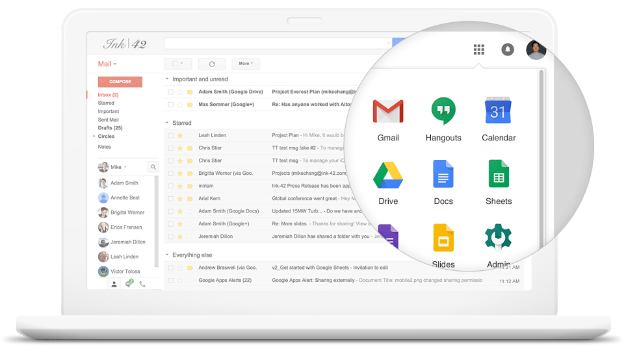The image size is (624, 364).
Task: Open the Docs app icon
Action: [443, 174]
